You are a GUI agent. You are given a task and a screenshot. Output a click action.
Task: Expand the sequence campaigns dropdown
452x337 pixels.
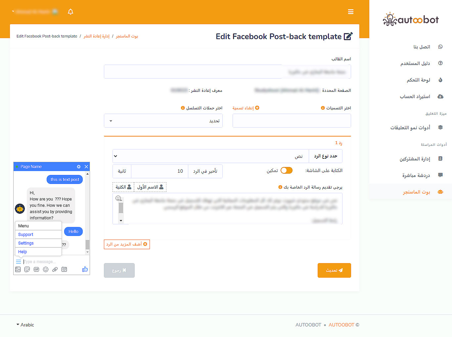click(163, 121)
